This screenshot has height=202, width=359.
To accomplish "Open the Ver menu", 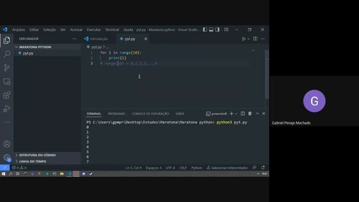I will (x=63, y=30).
